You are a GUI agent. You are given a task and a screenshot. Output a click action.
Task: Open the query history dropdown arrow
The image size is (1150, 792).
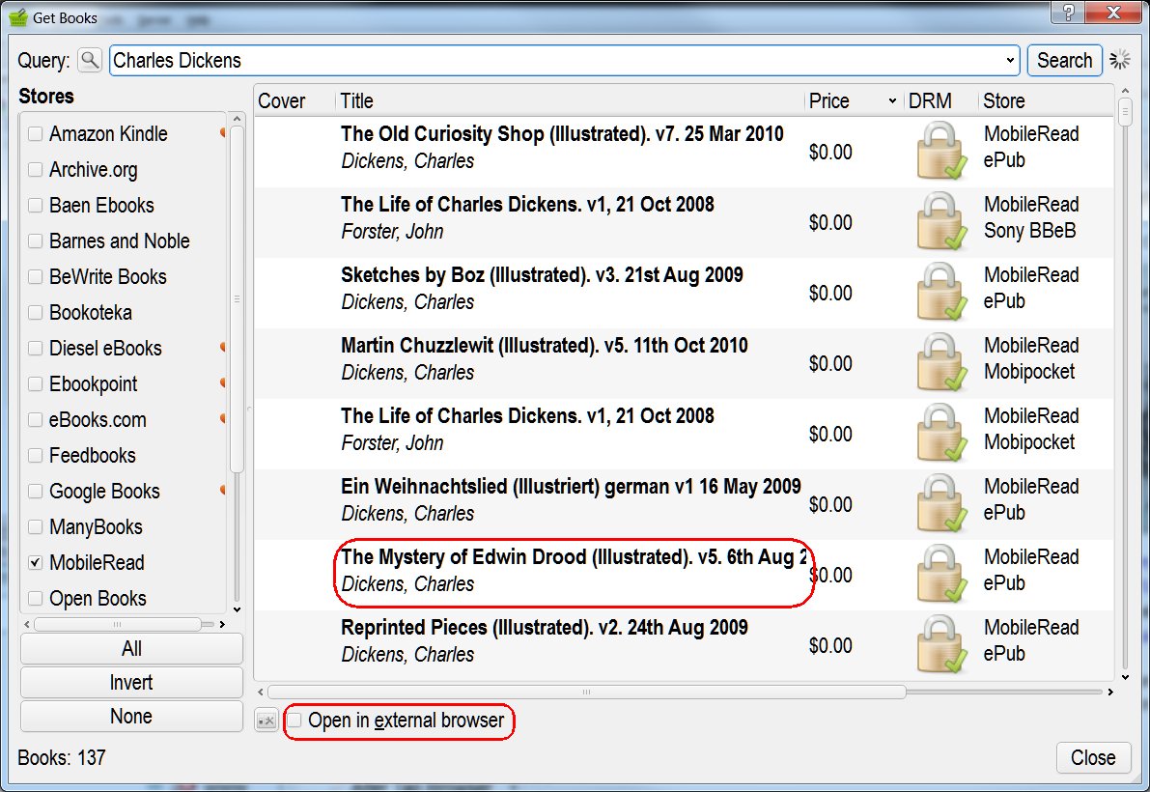(x=1010, y=60)
